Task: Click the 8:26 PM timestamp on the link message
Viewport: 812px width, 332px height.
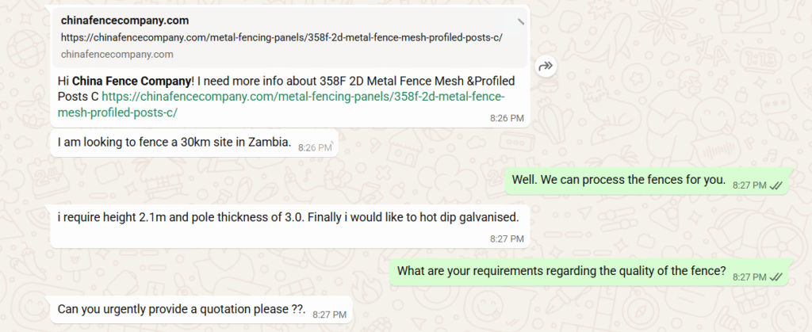Action: 507,117
